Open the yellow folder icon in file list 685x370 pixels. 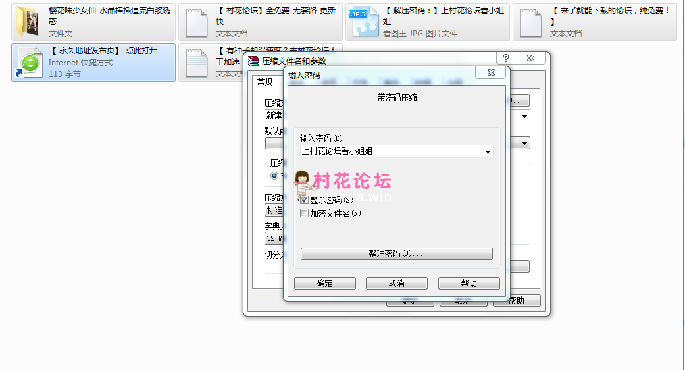(x=28, y=22)
